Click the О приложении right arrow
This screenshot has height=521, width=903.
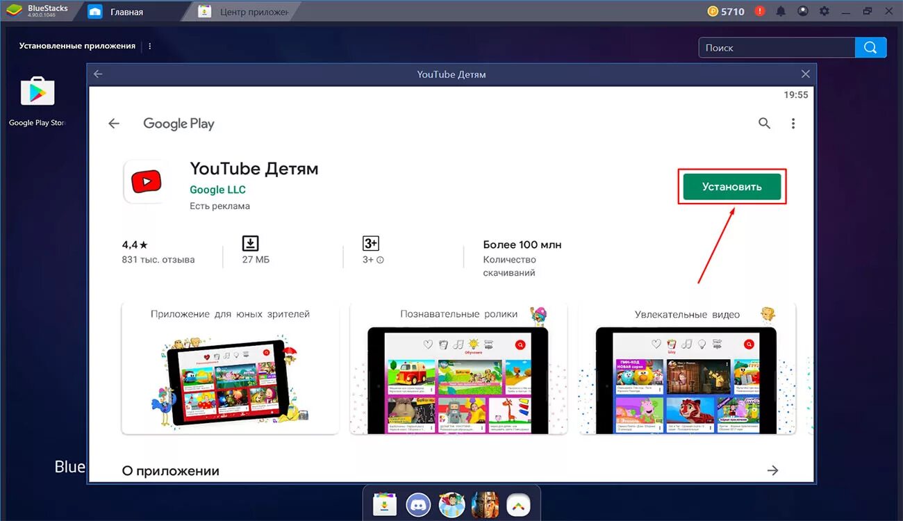click(x=772, y=470)
